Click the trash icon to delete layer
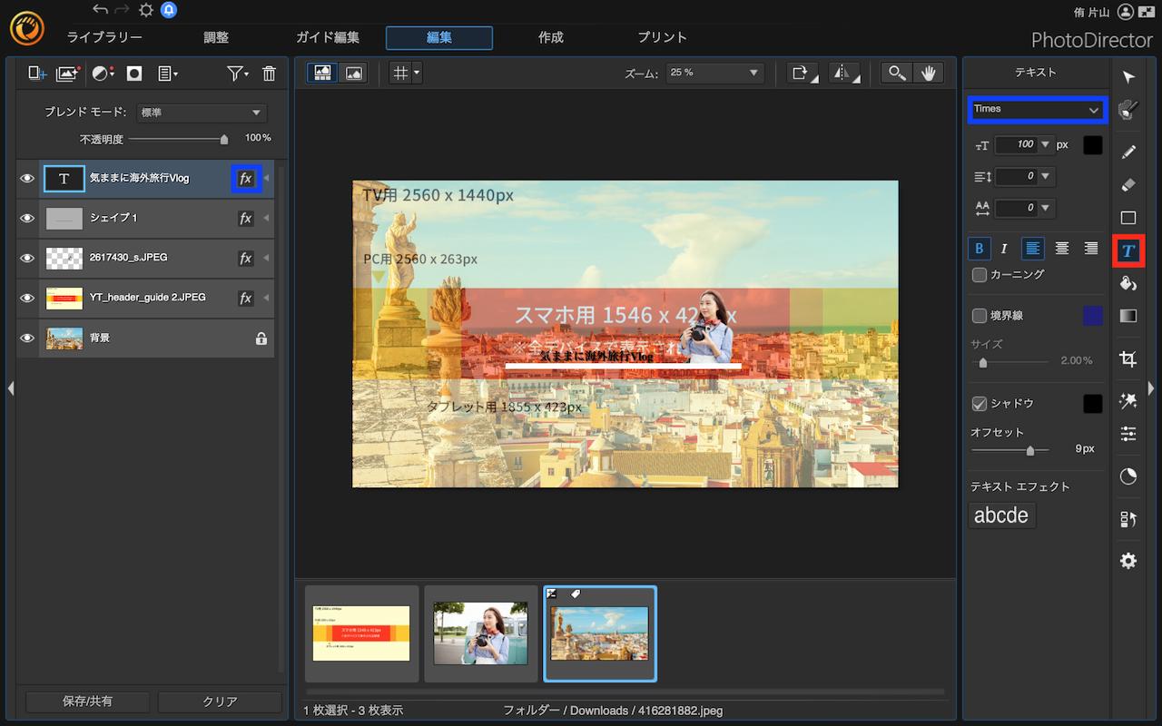Viewport: 1162px width, 726px height. (269, 74)
